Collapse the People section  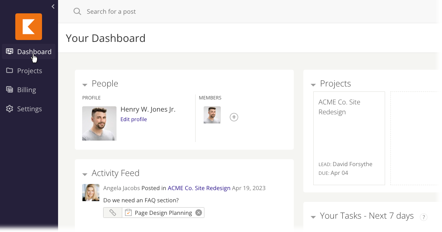click(84, 85)
